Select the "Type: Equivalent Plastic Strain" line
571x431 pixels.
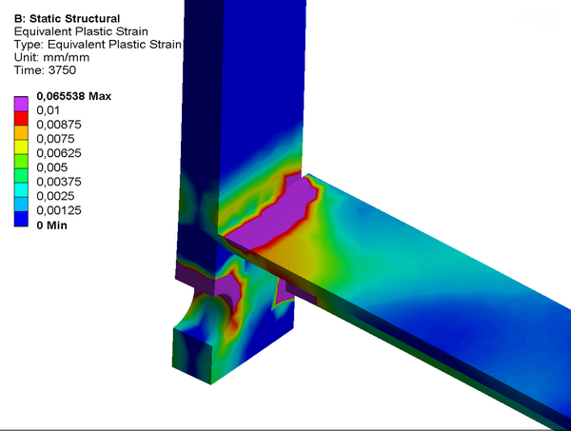(97, 44)
